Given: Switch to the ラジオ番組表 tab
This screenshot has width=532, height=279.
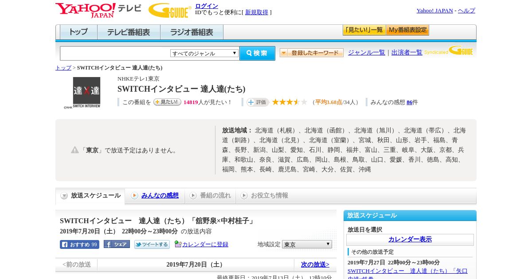Looking at the screenshot, I should pyautogui.click(x=192, y=32).
